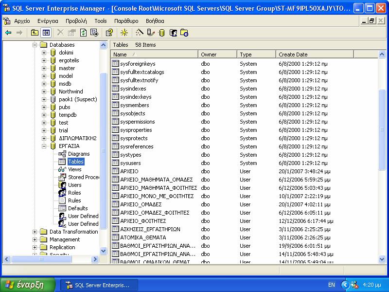
Task: Click the ΑΤΟΜΙΚΑ_ΘΕΜΑΤΑ table icon
Action: point(115,237)
